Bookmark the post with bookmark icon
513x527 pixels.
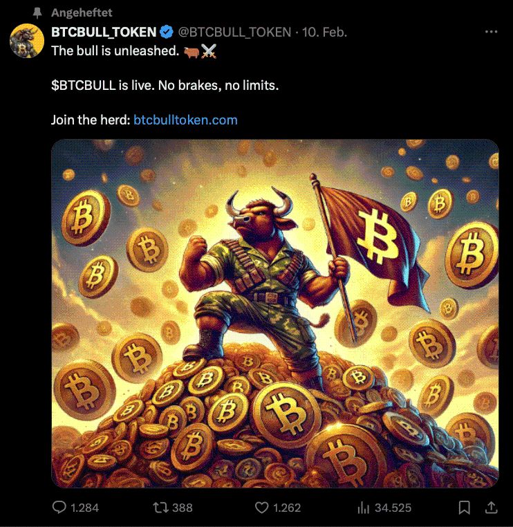[465, 508]
